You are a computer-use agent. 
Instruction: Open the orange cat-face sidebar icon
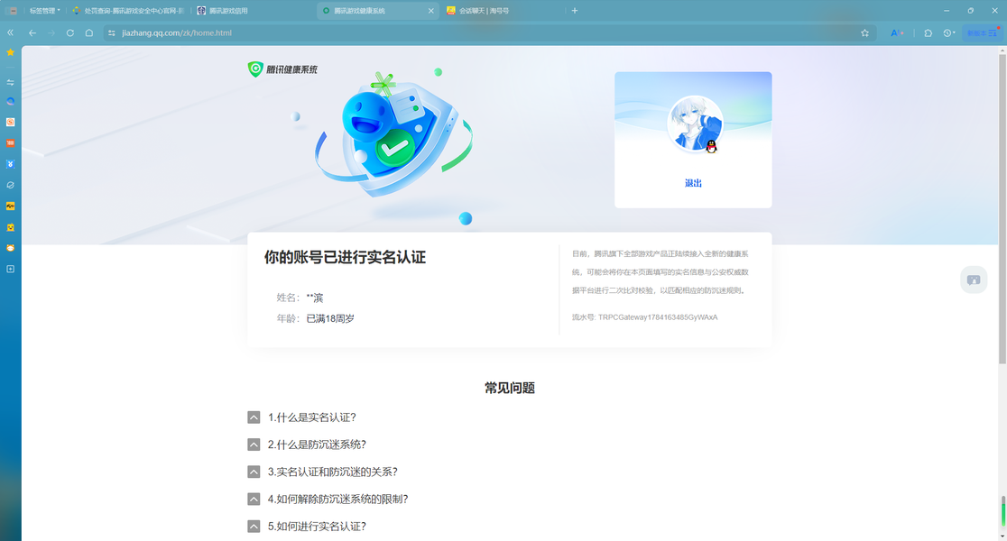pos(10,248)
